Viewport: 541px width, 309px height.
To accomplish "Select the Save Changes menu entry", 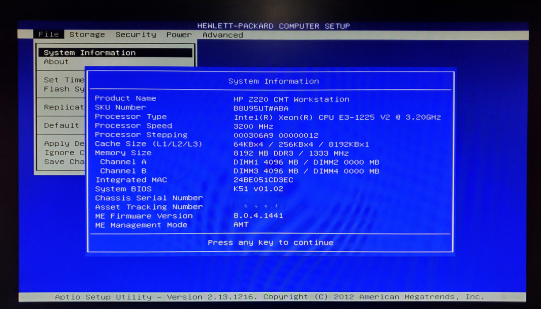I will pyautogui.click(x=64, y=162).
